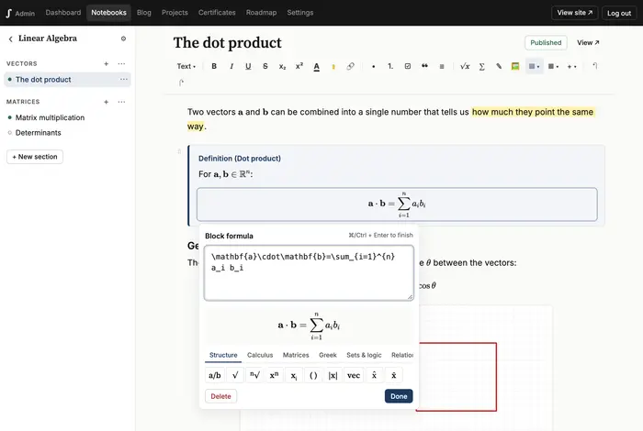Insert blockquote with quotation mark icon
The width and height of the screenshot is (643, 431).
[424, 66]
